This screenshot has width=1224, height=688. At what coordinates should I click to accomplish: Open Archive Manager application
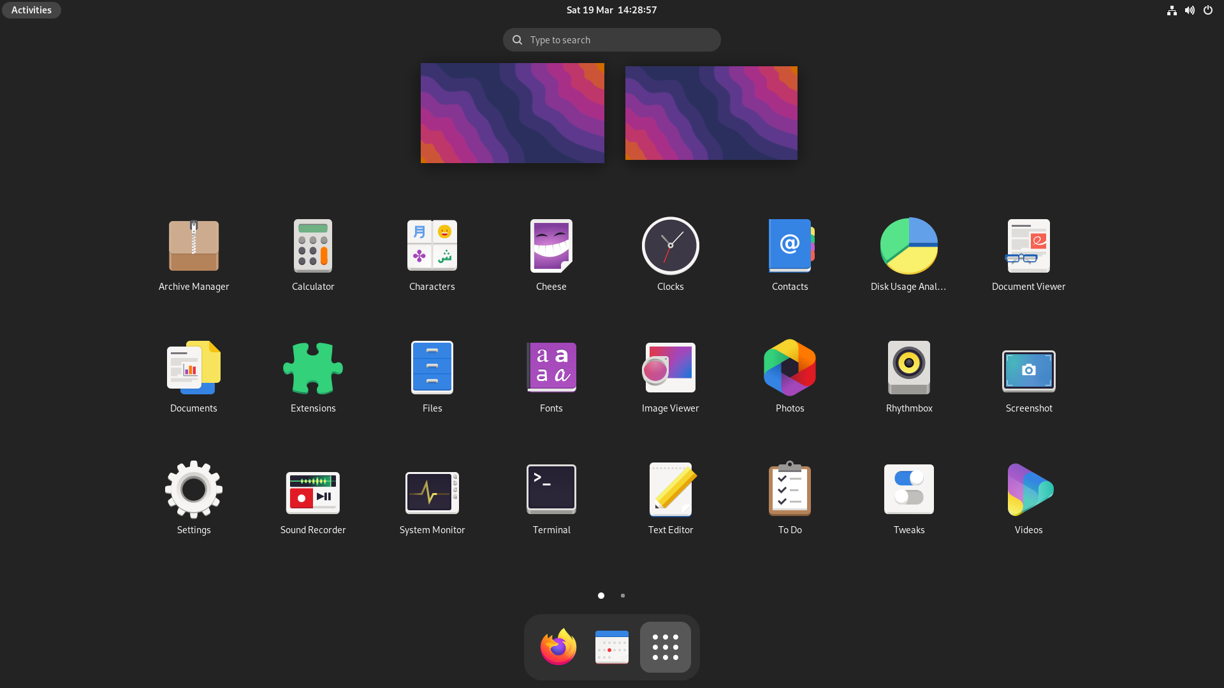click(193, 245)
